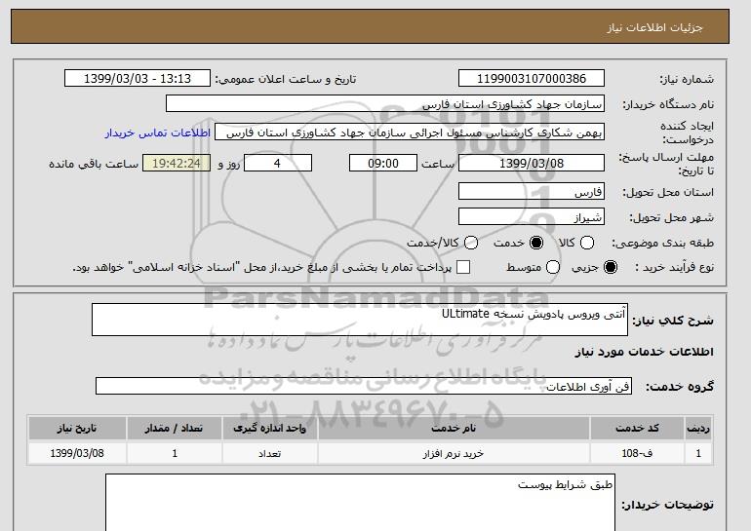Viewport: 751px width, 531px height.
Task: Click the نام خدمت column header
Action: (x=454, y=428)
